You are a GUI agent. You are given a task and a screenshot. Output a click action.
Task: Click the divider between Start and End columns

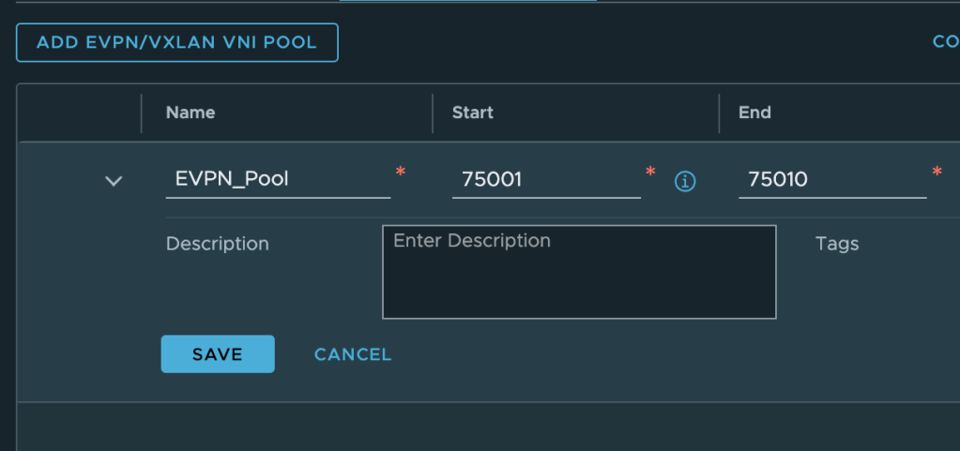pos(719,113)
